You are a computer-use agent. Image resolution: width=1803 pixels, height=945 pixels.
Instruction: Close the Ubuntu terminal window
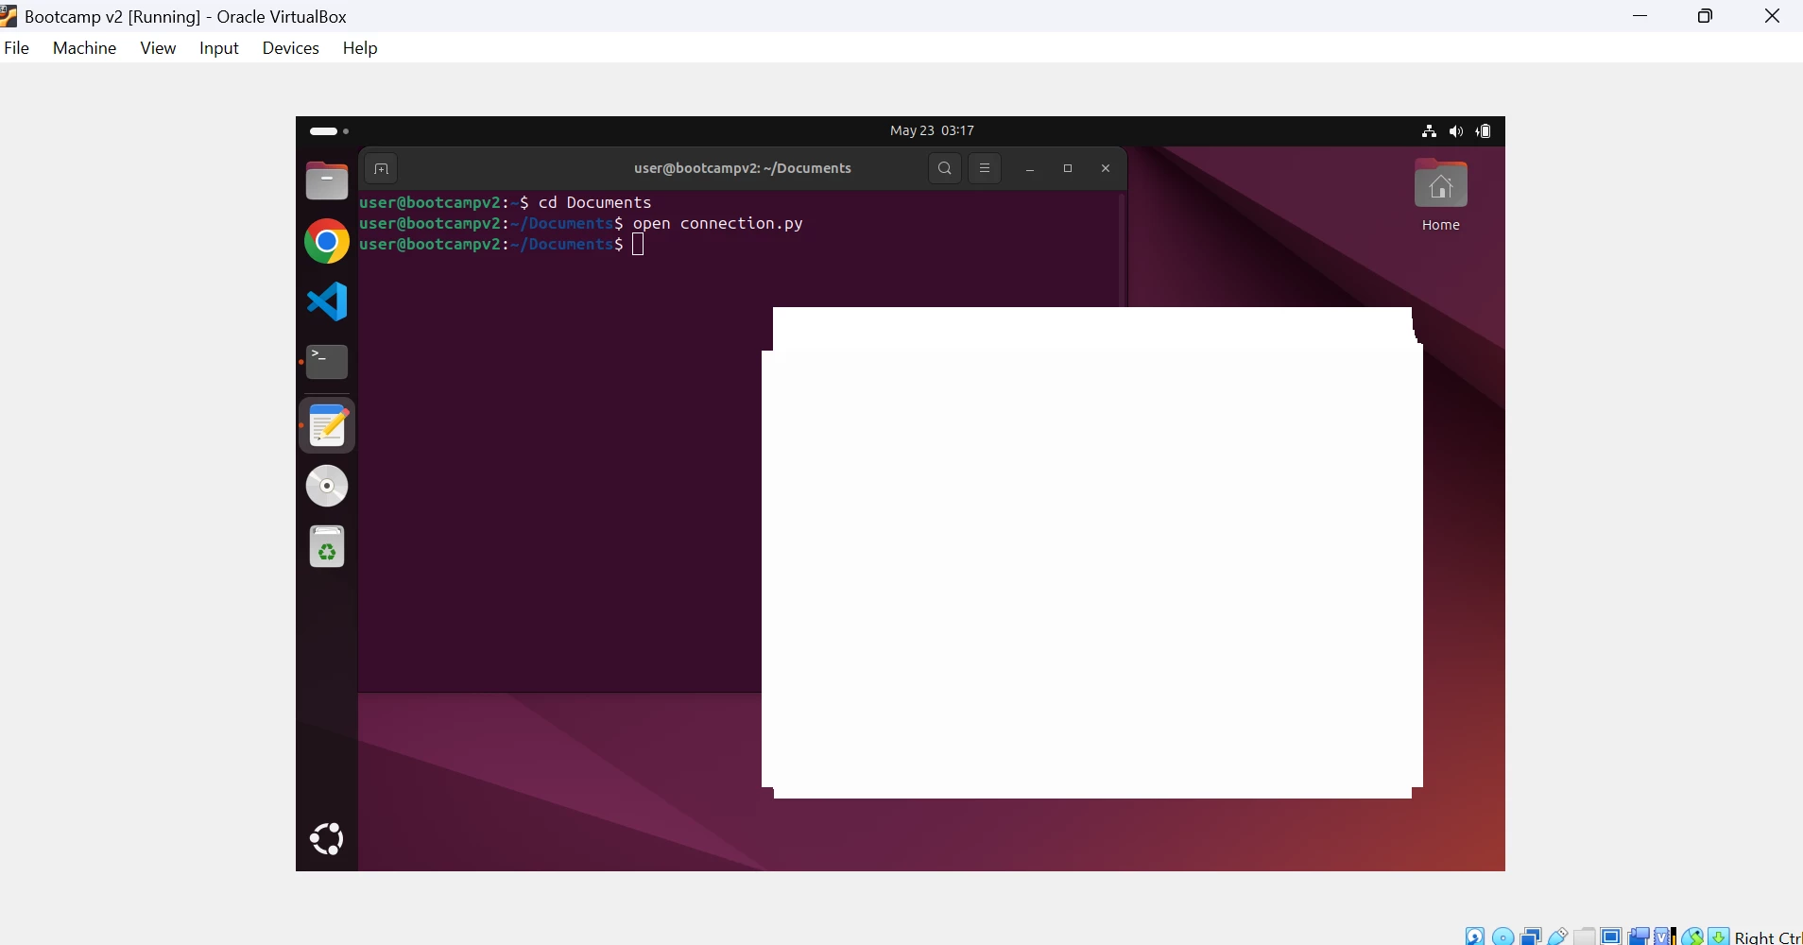click(x=1106, y=169)
